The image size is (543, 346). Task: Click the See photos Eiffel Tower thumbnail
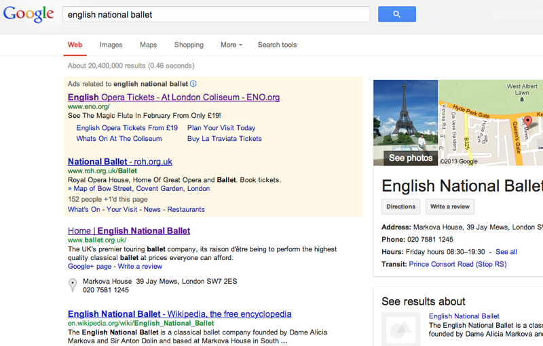point(405,123)
